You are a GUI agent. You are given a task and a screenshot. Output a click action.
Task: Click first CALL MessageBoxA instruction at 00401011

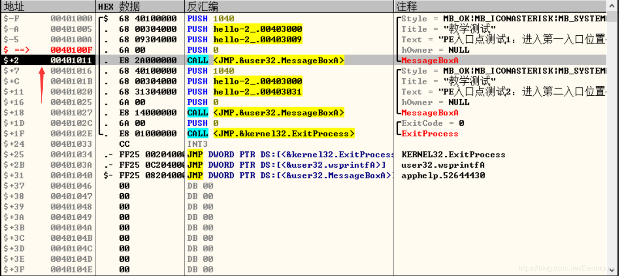point(266,61)
